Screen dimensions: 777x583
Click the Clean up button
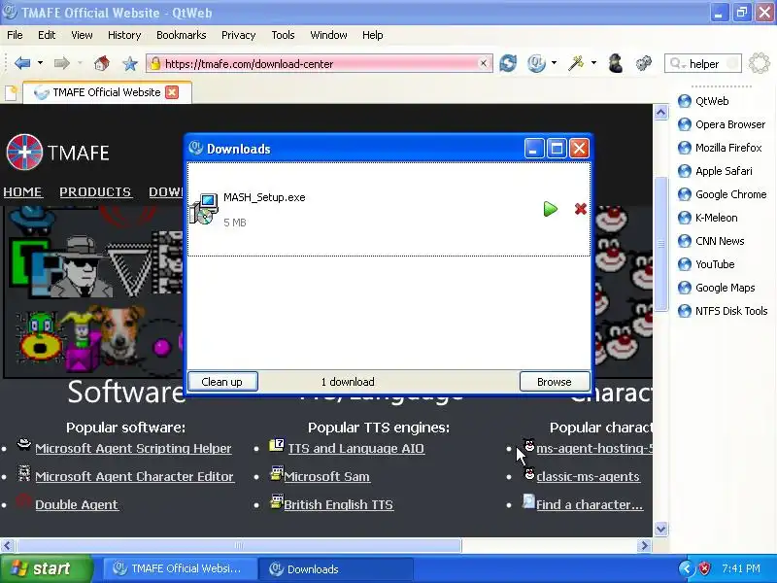coord(222,382)
